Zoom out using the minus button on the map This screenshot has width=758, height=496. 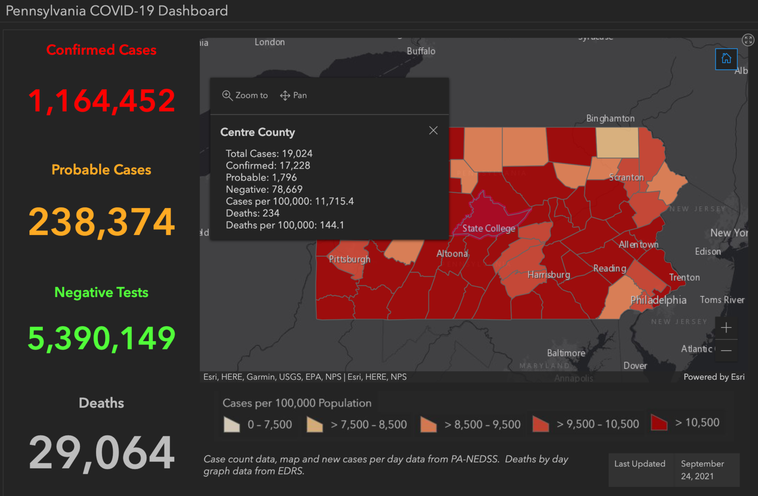click(726, 350)
